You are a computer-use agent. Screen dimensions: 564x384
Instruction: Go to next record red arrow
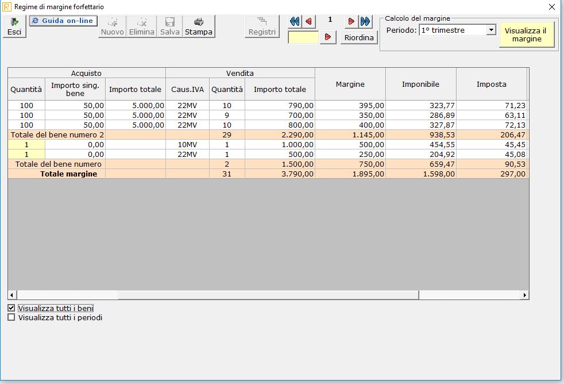(x=351, y=21)
